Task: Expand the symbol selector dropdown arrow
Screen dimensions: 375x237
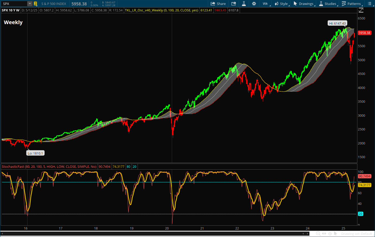Action: 30,4
